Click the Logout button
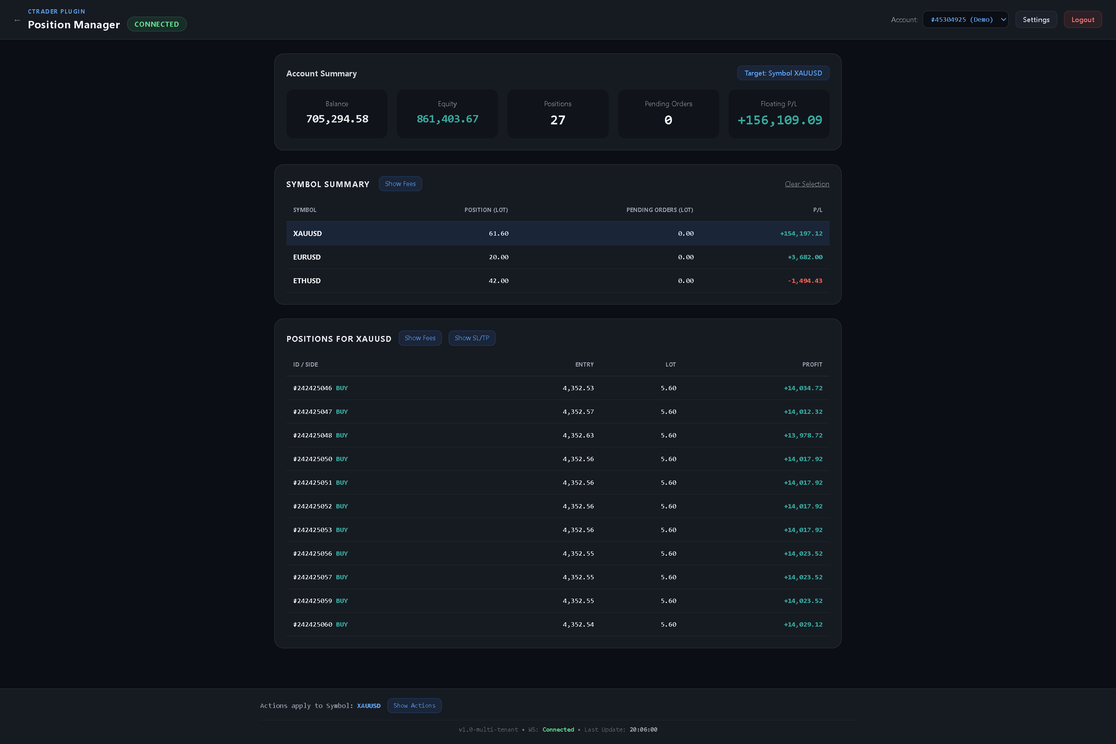Screen dimensions: 1116x744 (x=1082, y=19)
